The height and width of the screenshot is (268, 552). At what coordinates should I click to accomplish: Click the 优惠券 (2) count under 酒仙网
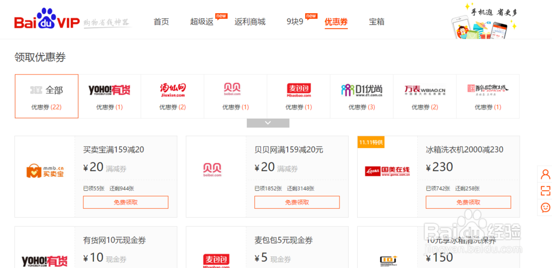click(172, 107)
